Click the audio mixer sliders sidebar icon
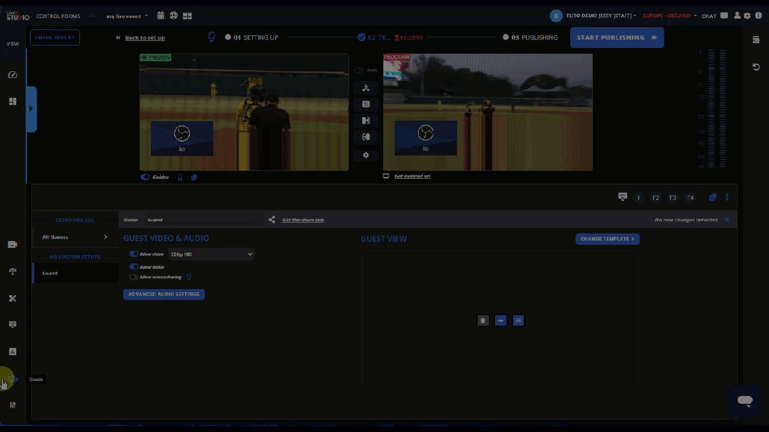 (x=13, y=405)
